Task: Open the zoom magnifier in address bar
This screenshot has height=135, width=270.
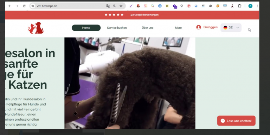Action: (x=115, y=6)
